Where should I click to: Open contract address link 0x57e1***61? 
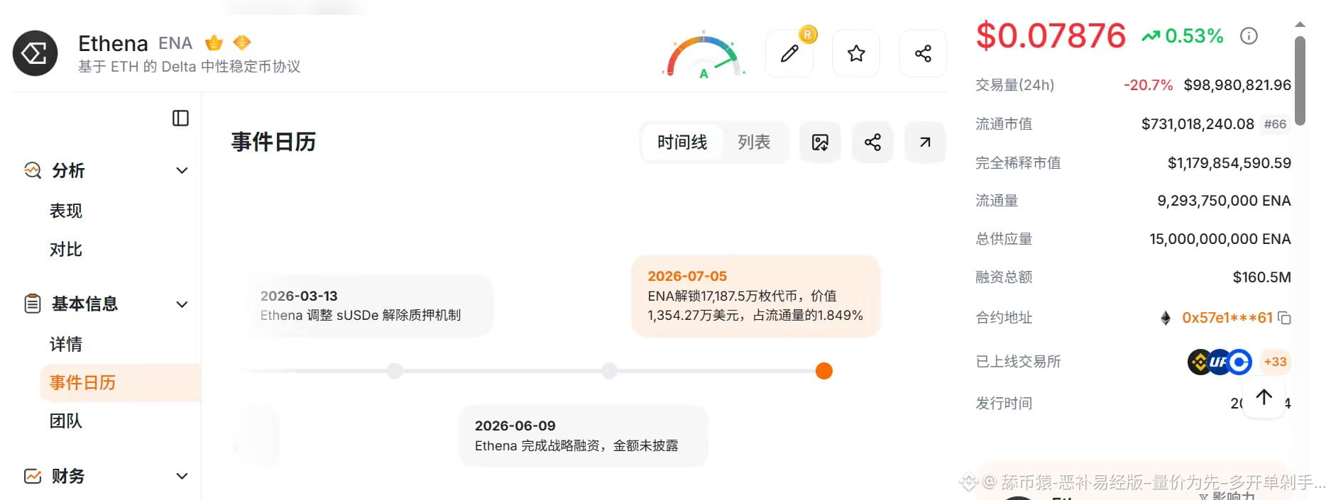pyautogui.click(x=1227, y=318)
